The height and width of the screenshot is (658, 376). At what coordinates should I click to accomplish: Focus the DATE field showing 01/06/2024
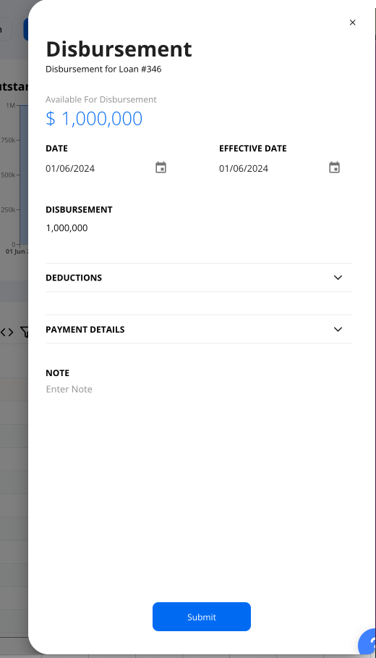99,168
